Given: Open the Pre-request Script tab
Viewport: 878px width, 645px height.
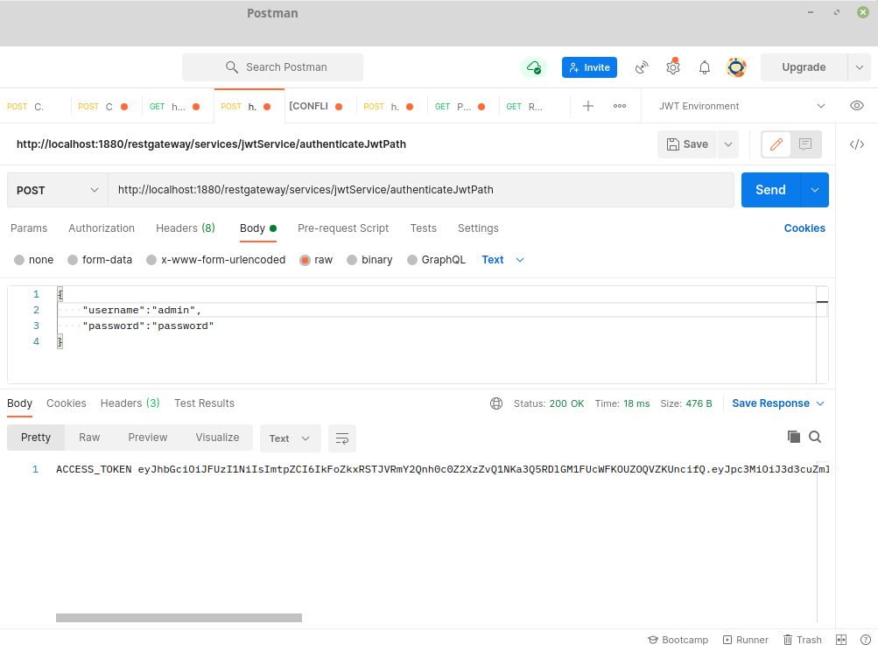Looking at the screenshot, I should tap(343, 228).
